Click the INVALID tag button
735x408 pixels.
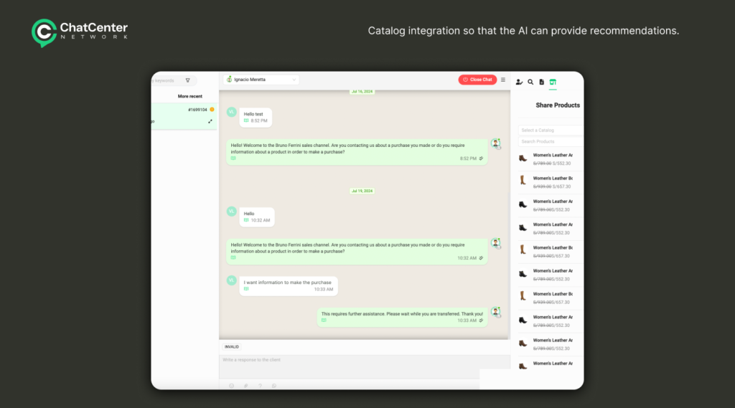232,347
